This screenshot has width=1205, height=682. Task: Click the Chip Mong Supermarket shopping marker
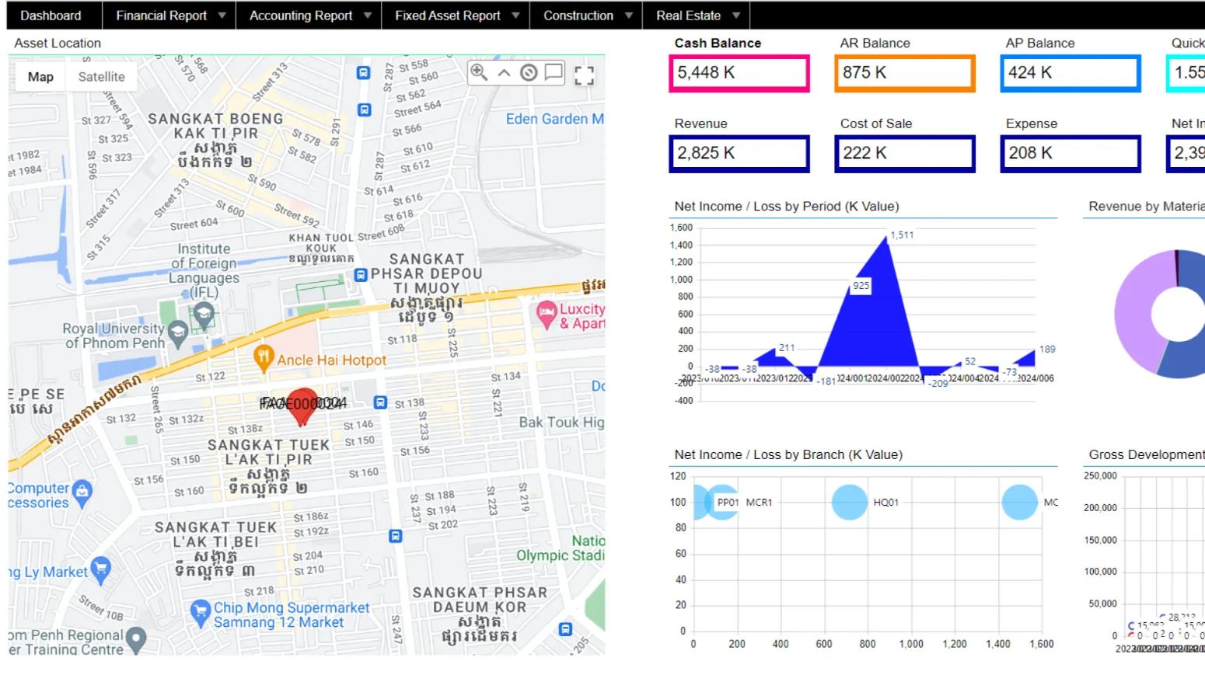click(201, 611)
